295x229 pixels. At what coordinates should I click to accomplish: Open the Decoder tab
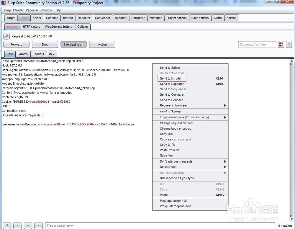point(121,18)
